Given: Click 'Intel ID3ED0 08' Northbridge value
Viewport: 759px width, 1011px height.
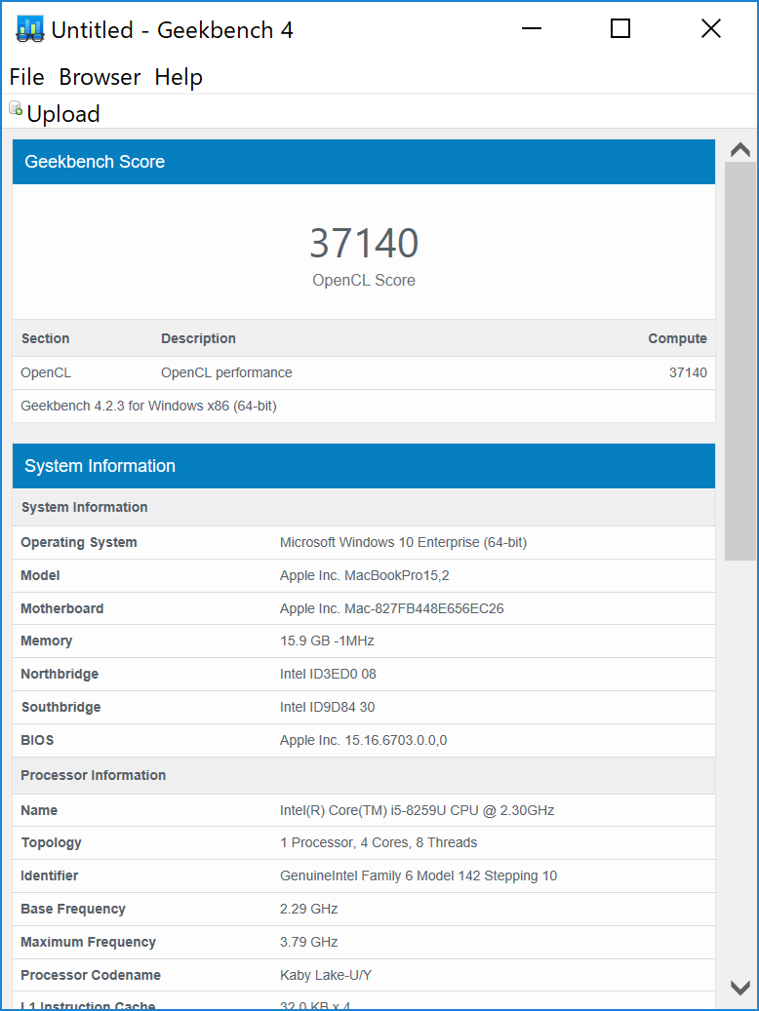Looking at the screenshot, I should (x=328, y=674).
